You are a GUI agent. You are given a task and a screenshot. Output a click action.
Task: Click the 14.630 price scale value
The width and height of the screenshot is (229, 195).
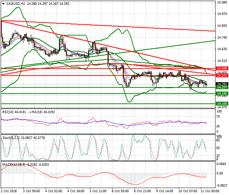tap(222, 49)
